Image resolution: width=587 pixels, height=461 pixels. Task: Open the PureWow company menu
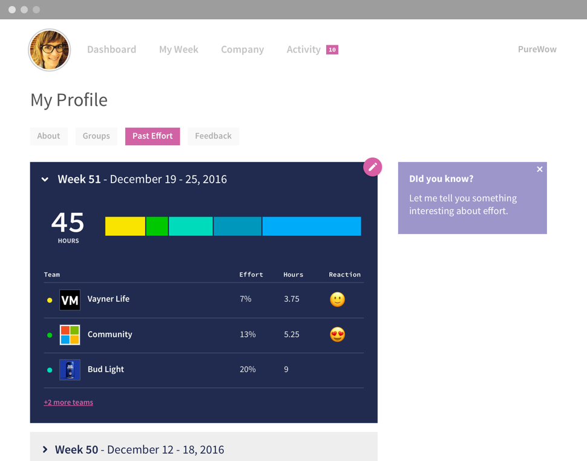click(x=537, y=50)
